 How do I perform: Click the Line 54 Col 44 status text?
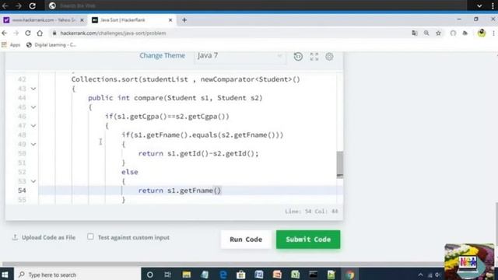tap(311, 211)
